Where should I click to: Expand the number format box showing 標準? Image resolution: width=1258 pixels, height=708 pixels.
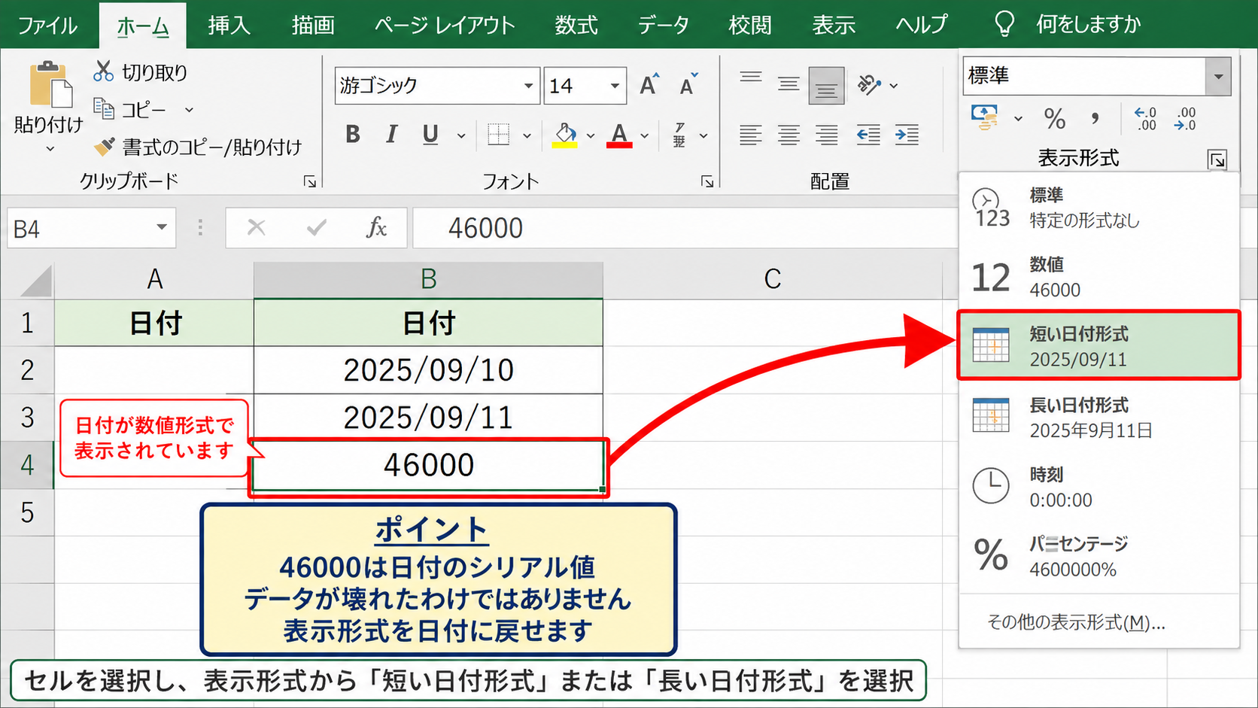(x=1217, y=76)
